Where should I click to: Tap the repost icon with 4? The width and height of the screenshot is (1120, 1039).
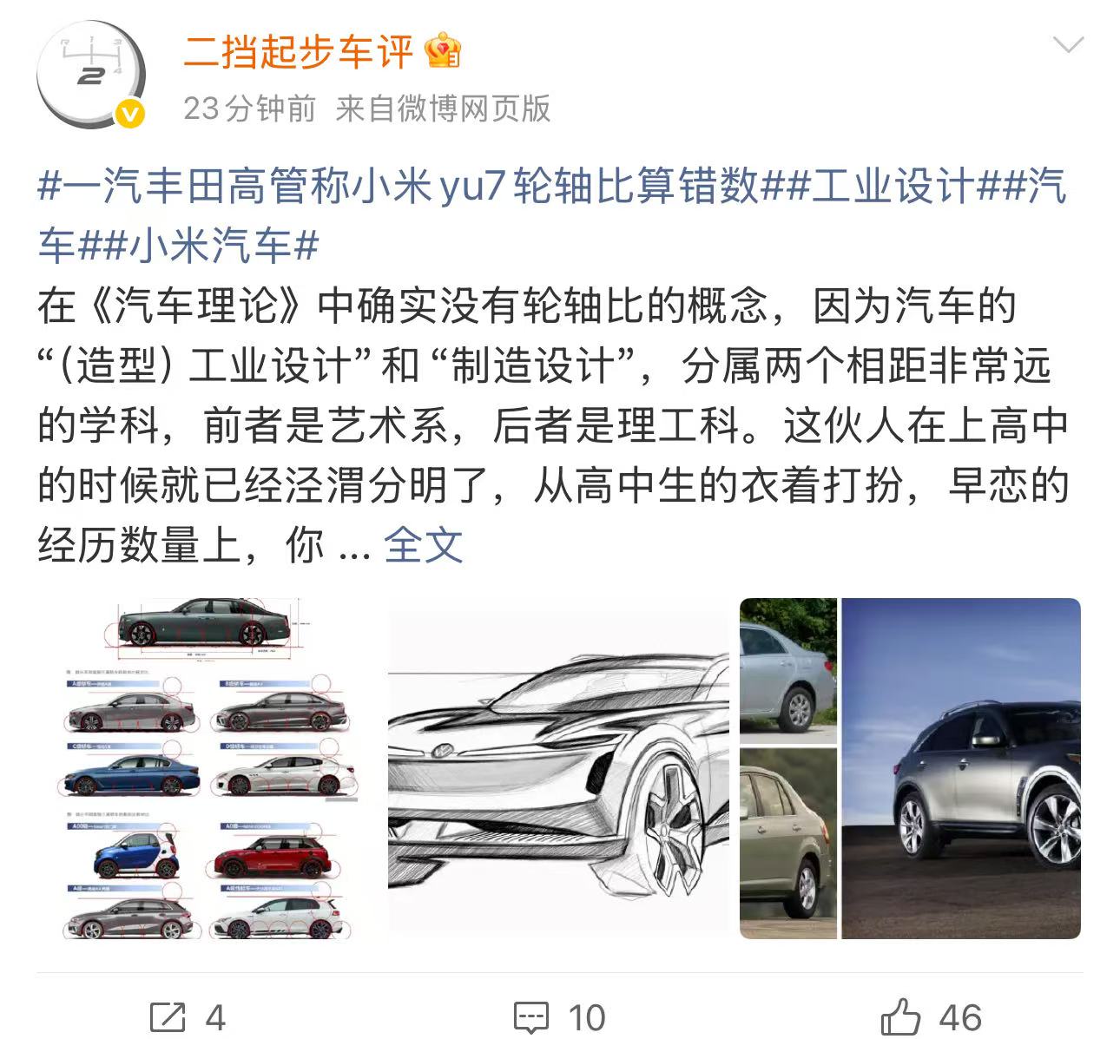(168, 1017)
